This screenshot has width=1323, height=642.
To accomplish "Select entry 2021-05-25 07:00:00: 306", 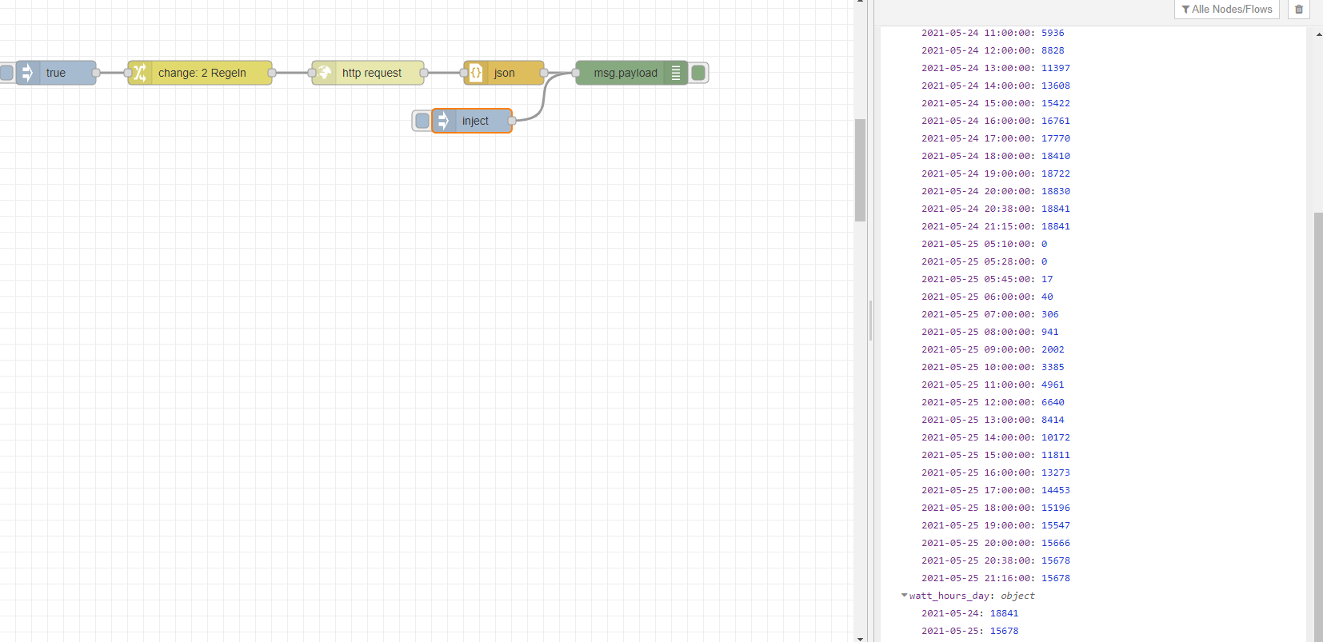I will point(990,314).
